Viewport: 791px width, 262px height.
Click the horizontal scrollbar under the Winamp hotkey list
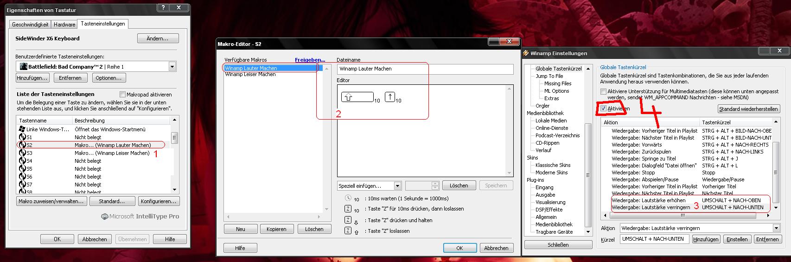687,216
